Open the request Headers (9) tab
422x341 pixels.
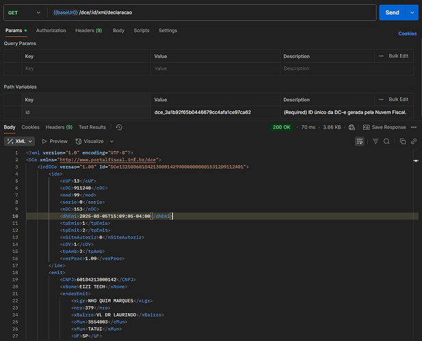coord(88,31)
